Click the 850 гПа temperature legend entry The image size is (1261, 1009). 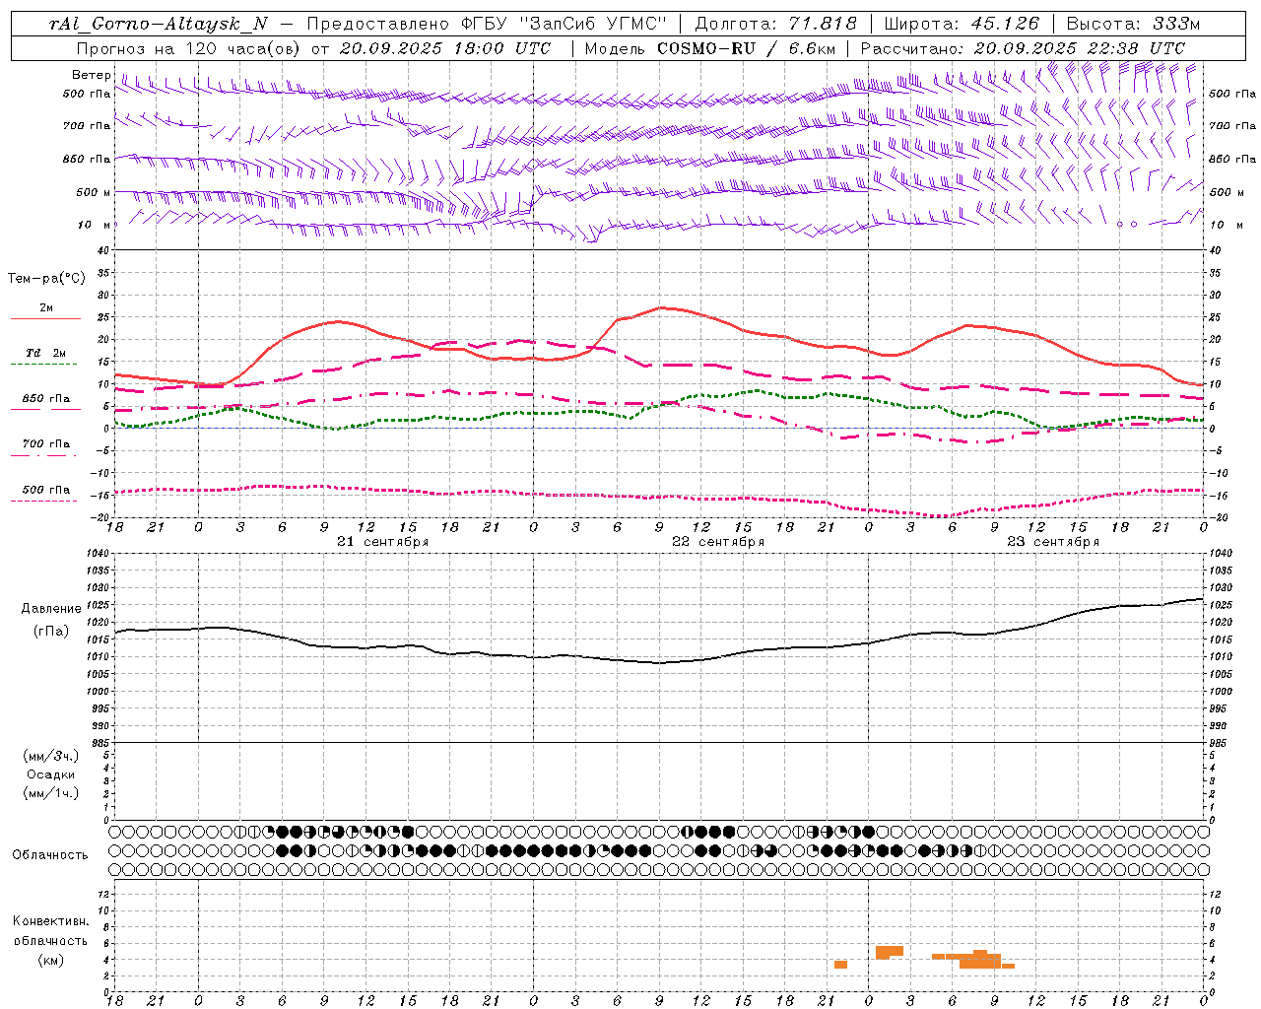[x=45, y=399]
